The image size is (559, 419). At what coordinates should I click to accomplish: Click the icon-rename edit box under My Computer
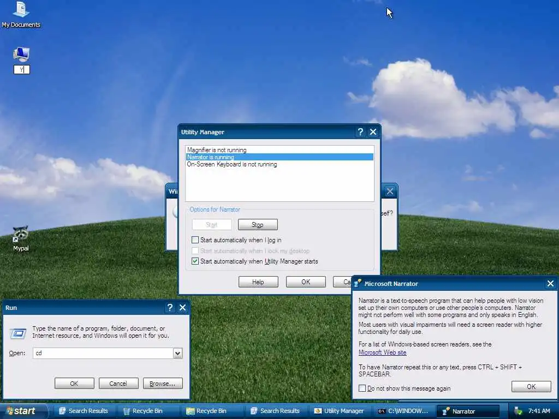22,69
